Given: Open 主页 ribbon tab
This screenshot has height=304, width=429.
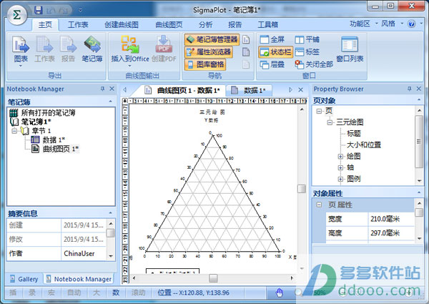Looking at the screenshot, I should tap(45, 25).
